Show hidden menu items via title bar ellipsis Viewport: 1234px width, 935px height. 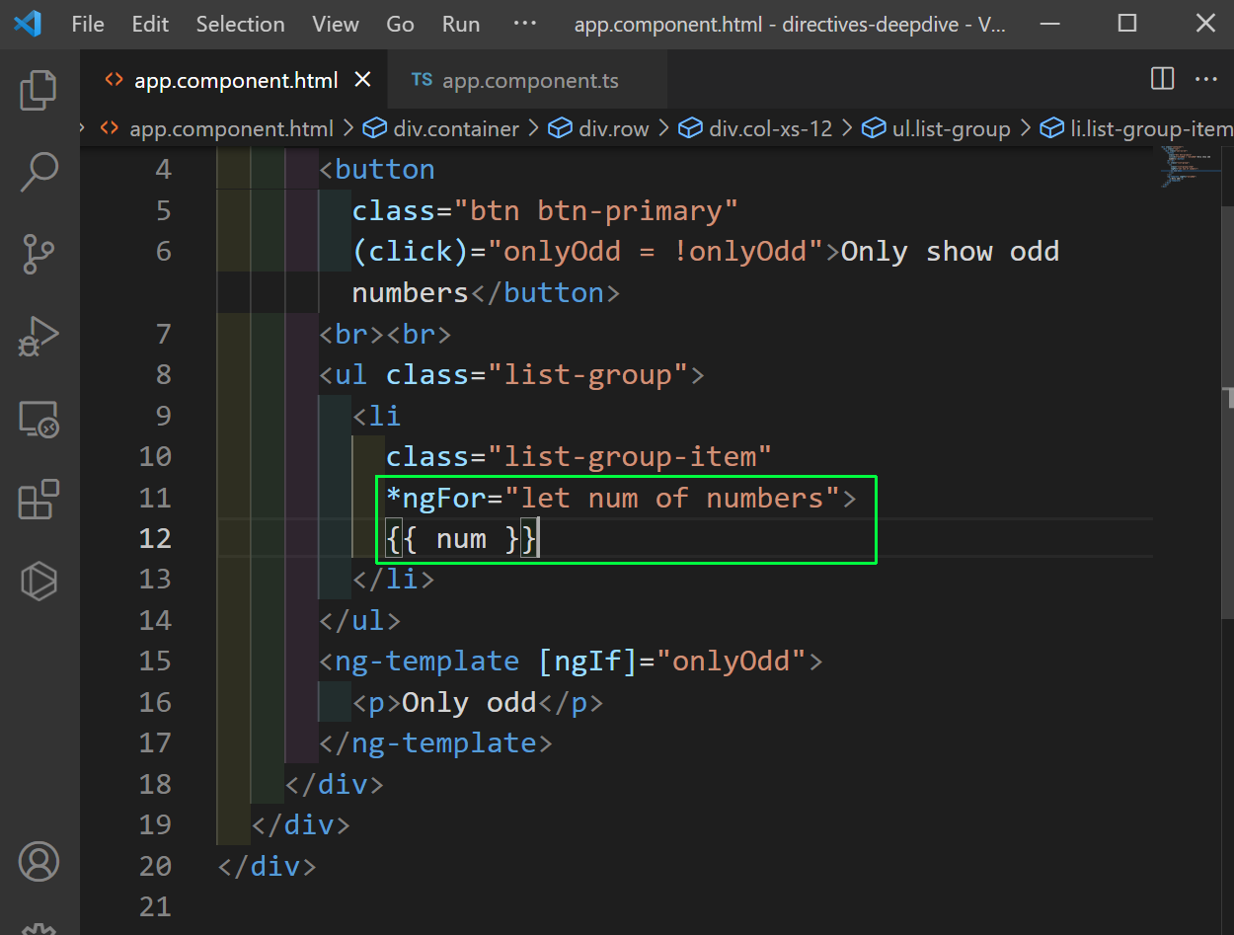click(x=525, y=24)
